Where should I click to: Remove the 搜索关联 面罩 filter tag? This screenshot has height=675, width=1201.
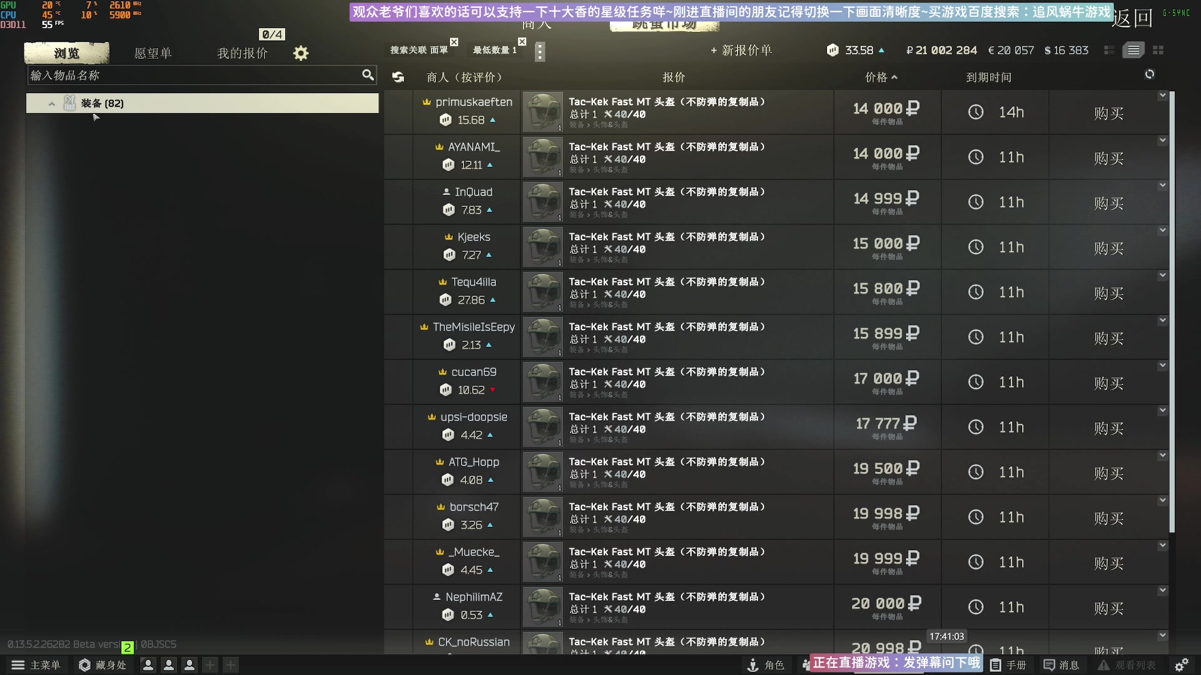454,42
